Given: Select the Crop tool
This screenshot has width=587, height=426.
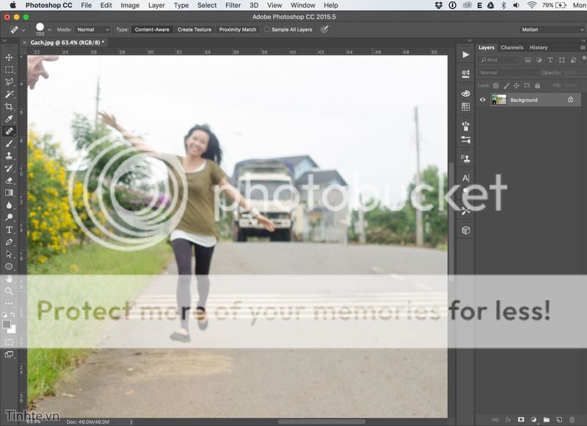Looking at the screenshot, I should [9, 106].
